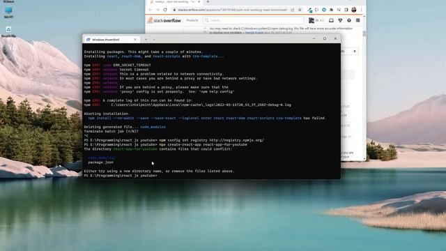The image size is (446, 251).
Task: Click the ERR_SOCKET_TIMEOUT error code text
Action: 132,65
